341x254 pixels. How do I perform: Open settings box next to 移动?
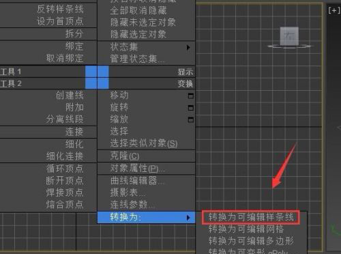click(x=191, y=96)
